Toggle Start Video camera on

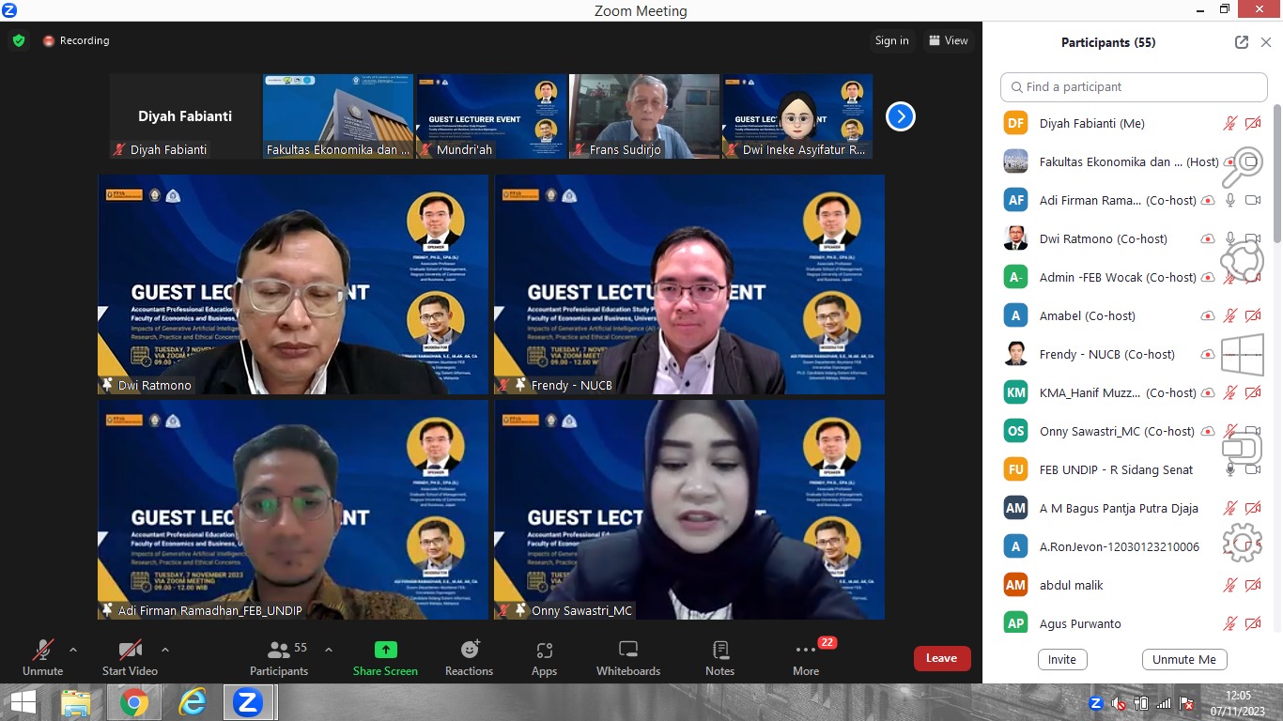pos(130,657)
